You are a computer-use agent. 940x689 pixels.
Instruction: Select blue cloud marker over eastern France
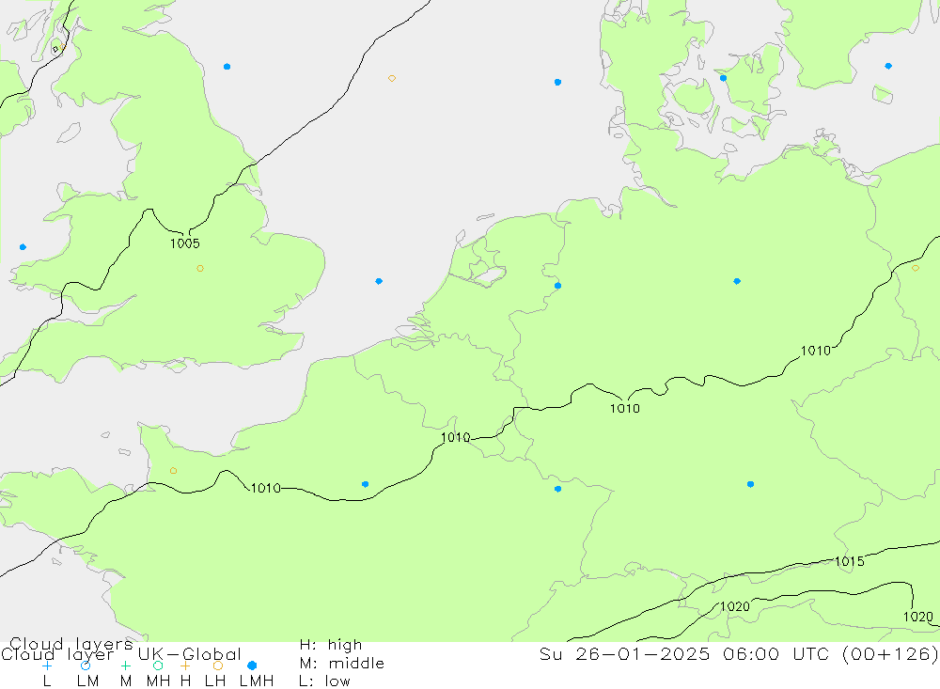coord(557,490)
